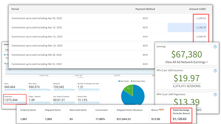Select Number of Sessions per User 1.31
Image resolution: width=221 pixels, height=124 pixels.
click(x=80, y=87)
